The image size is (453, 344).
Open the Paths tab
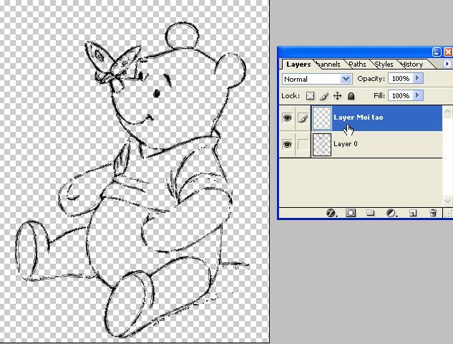[357, 64]
